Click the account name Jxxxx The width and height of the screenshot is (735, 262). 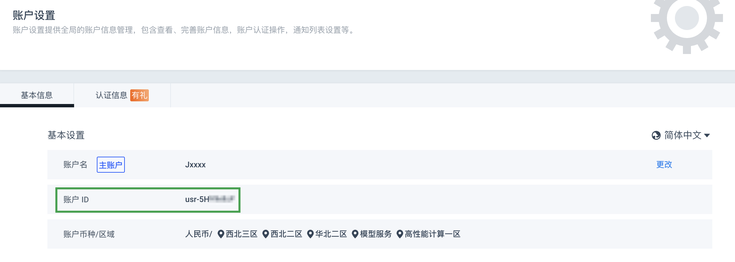[x=195, y=165]
